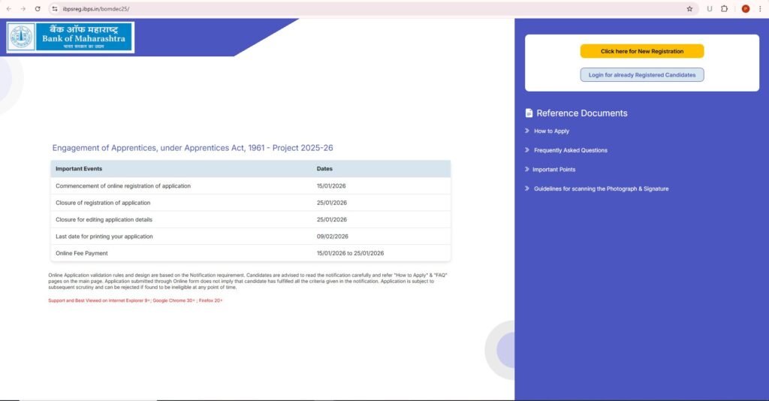Click here for New Registration button

pos(641,51)
